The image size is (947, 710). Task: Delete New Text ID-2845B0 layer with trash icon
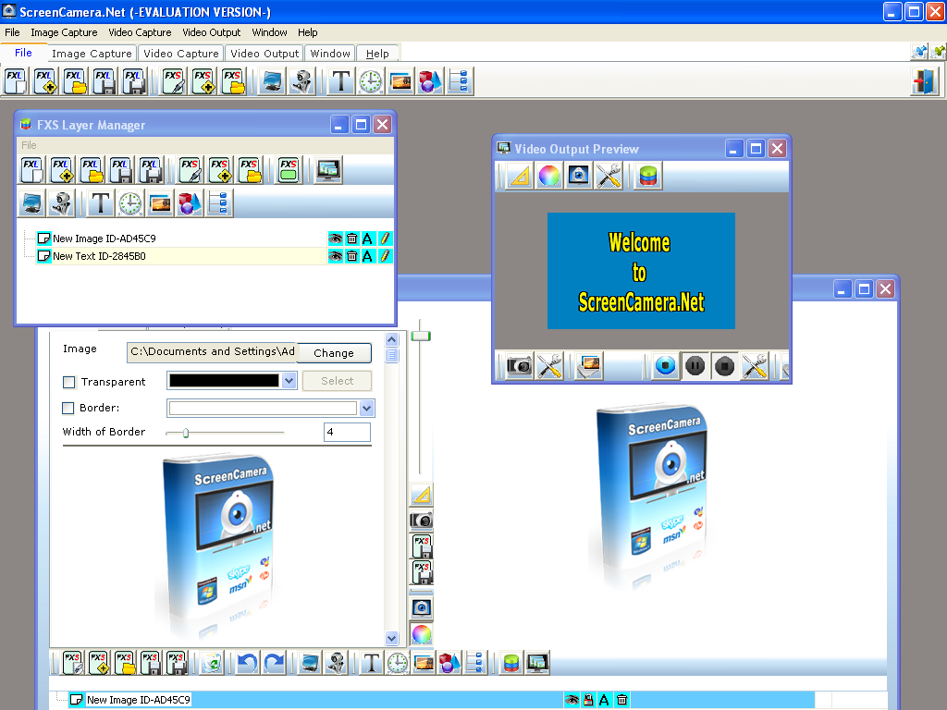click(351, 256)
